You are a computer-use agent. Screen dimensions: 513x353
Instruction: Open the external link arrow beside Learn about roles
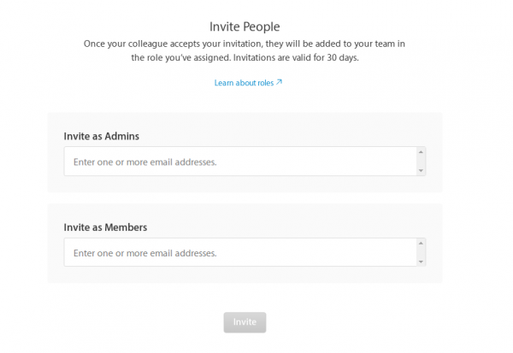point(280,83)
